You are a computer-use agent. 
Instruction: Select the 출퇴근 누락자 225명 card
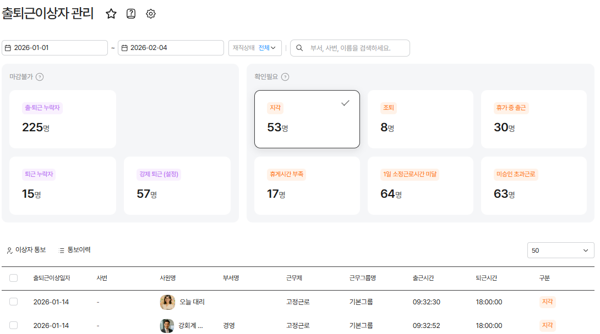pyautogui.click(x=63, y=119)
